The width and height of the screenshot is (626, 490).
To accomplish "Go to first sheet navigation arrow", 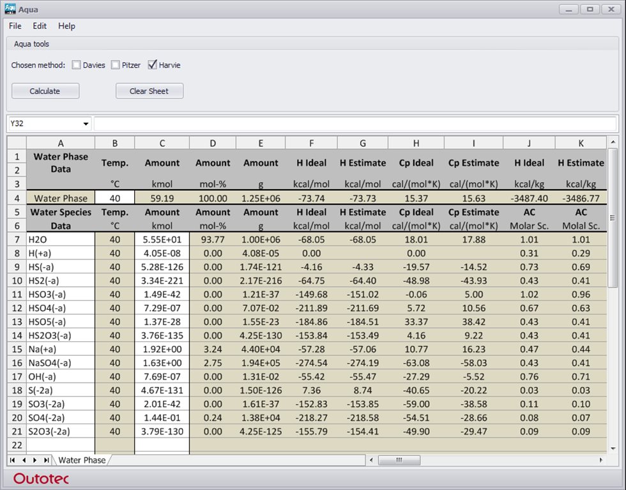I will click(x=13, y=460).
